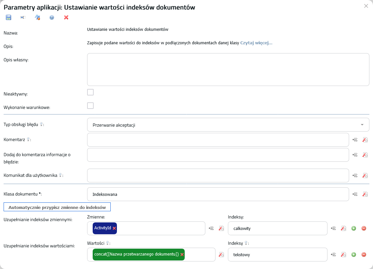373x269 pixels.
Task: Click the translation icon in the toolbar
Action: (x=37, y=17)
